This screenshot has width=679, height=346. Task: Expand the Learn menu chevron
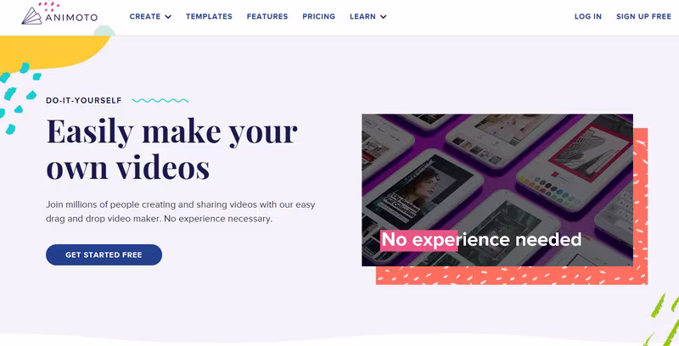pos(384,17)
